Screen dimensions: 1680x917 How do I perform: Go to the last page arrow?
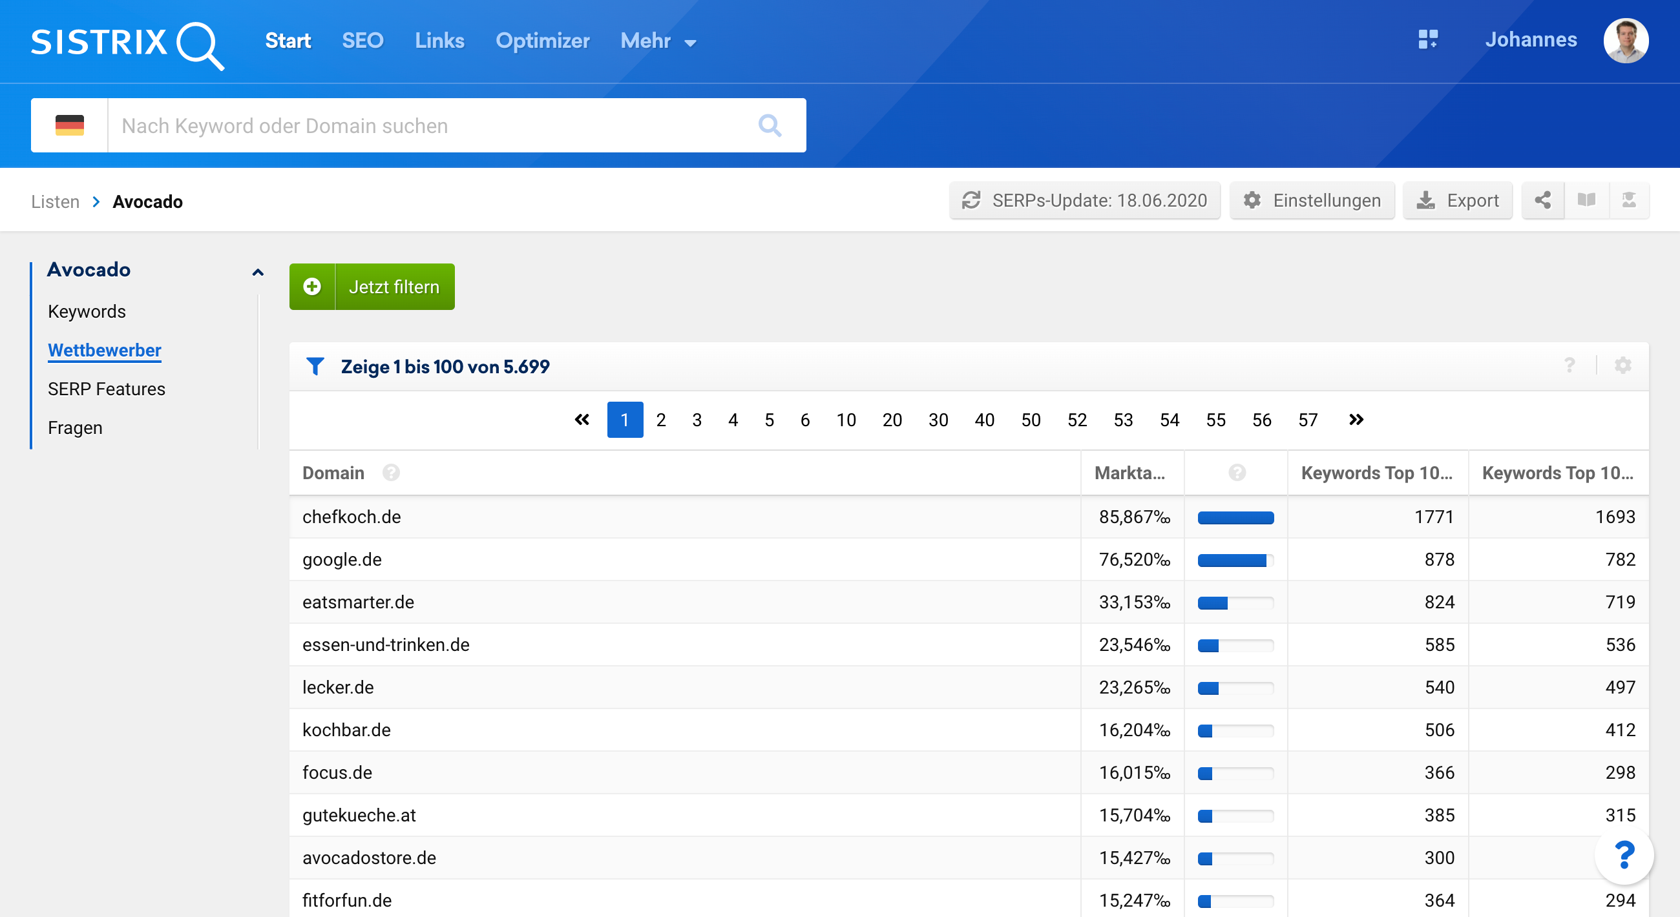[1356, 420]
